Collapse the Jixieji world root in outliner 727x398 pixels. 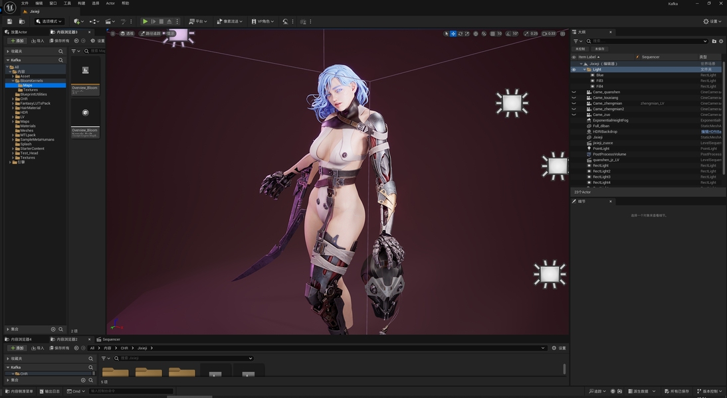[581, 64]
